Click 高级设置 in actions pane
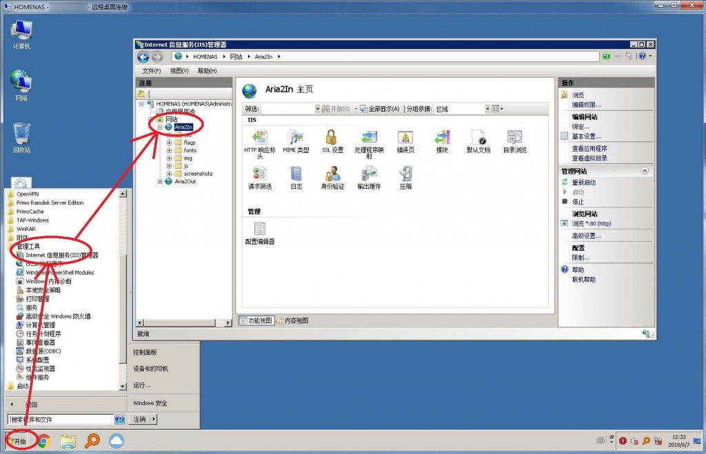This screenshot has height=454, width=706. tap(586, 236)
